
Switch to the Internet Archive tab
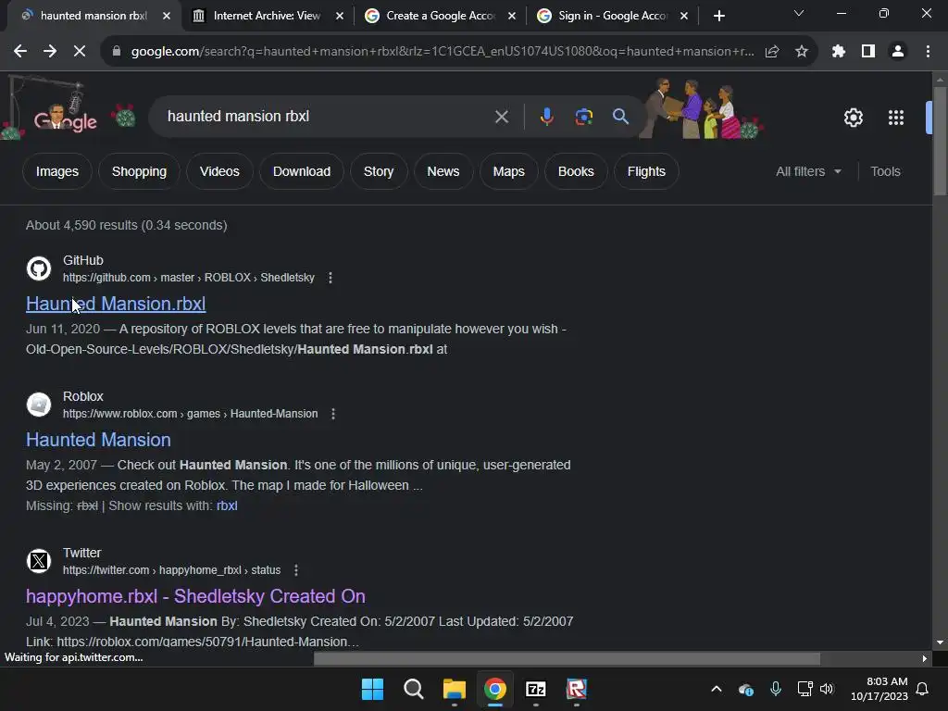click(267, 16)
